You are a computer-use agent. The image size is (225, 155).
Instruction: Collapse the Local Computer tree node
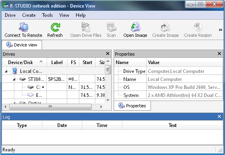[x=6, y=71]
